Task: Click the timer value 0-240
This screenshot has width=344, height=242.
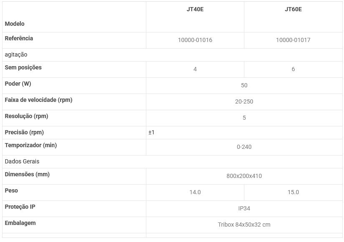Action: [244, 147]
